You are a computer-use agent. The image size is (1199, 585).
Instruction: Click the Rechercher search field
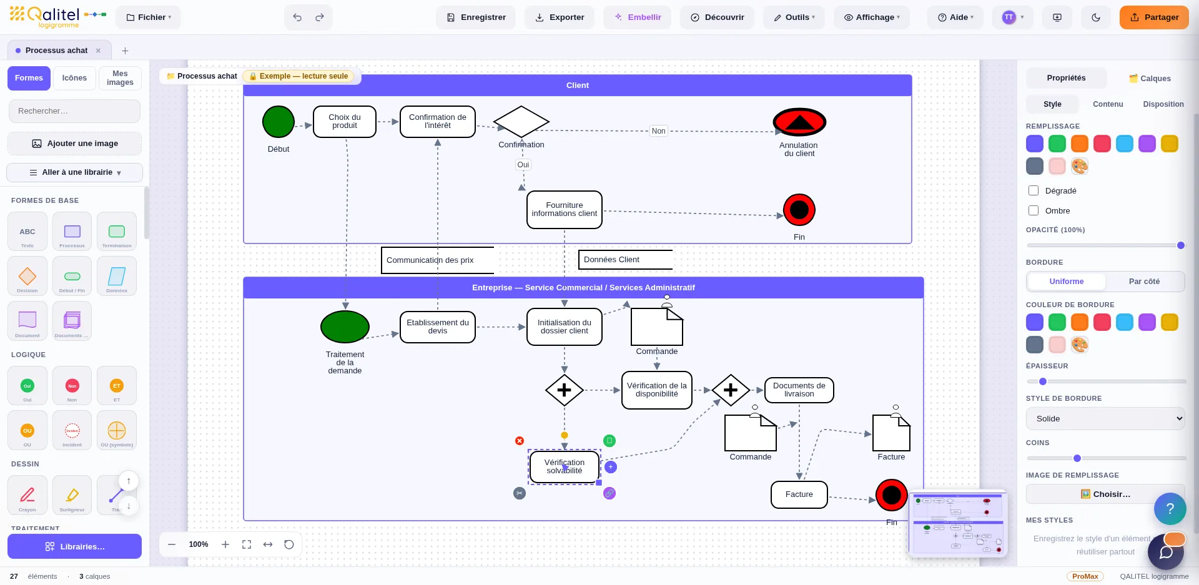click(74, 111)
